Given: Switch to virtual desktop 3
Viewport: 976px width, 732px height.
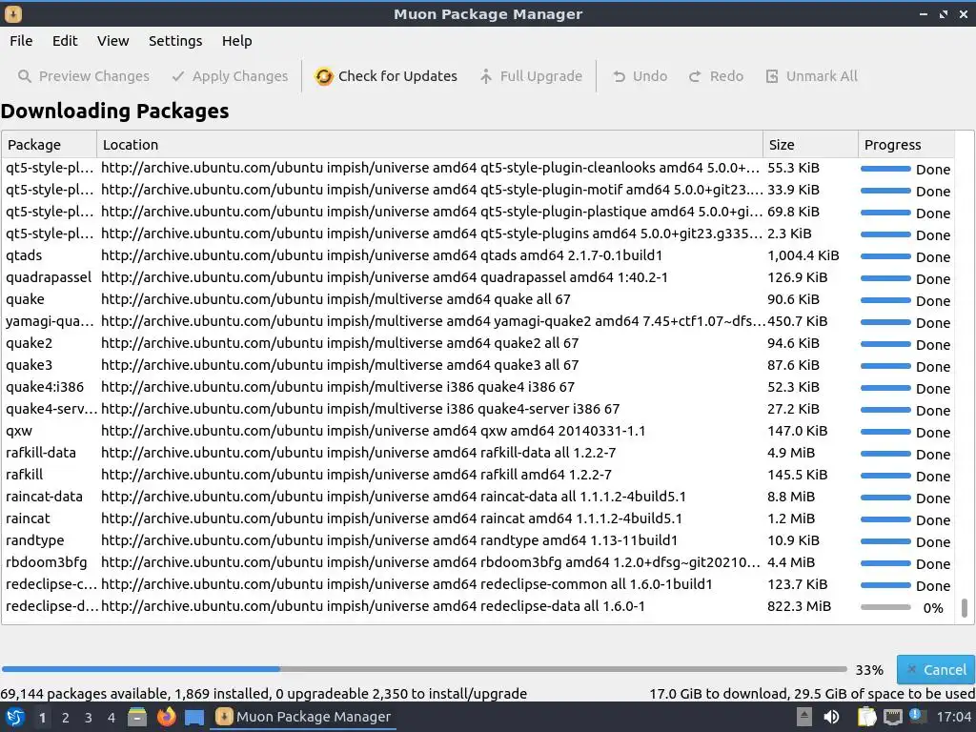Looking at the screenshot, I should click(x=89, y=718).
